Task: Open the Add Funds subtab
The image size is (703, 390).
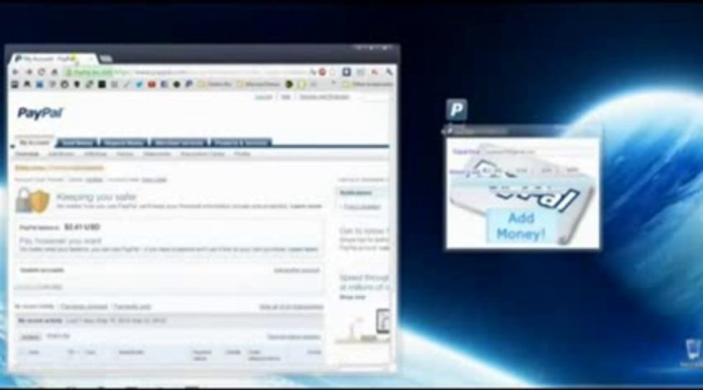Action: (61, 154)
